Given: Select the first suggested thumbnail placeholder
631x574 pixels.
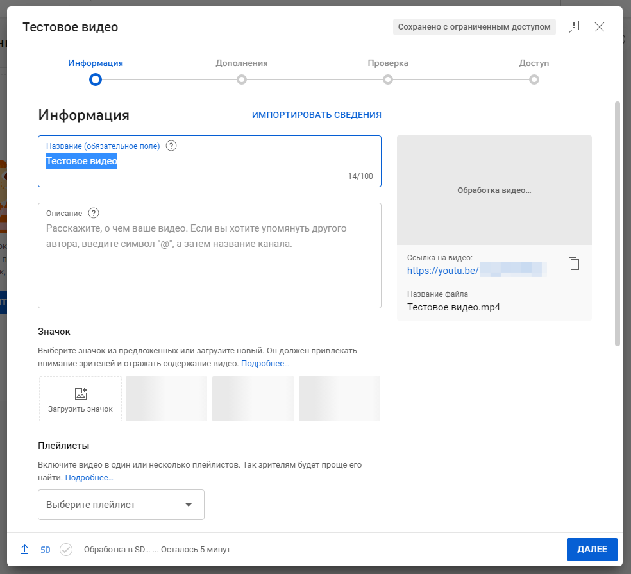Looking at the screenshot, I should (x=166, y=399).
